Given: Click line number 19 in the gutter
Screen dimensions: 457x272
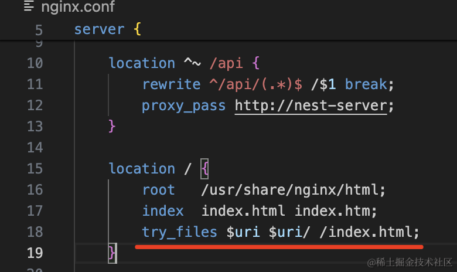Looking at the screenshot, I should coord(35,253).
